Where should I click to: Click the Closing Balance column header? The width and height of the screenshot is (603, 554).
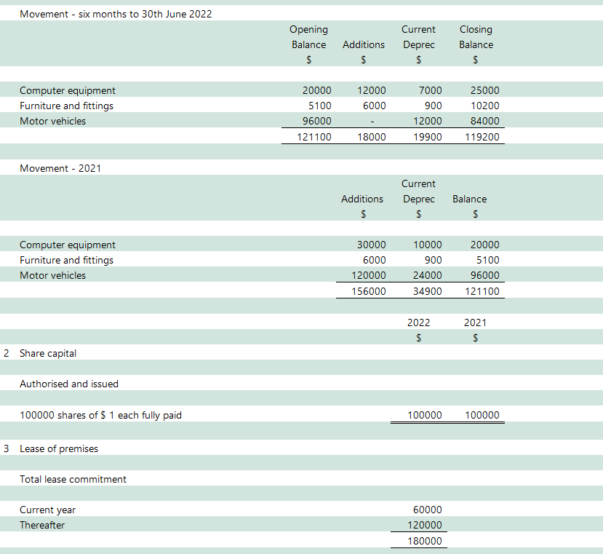(476, 37)
